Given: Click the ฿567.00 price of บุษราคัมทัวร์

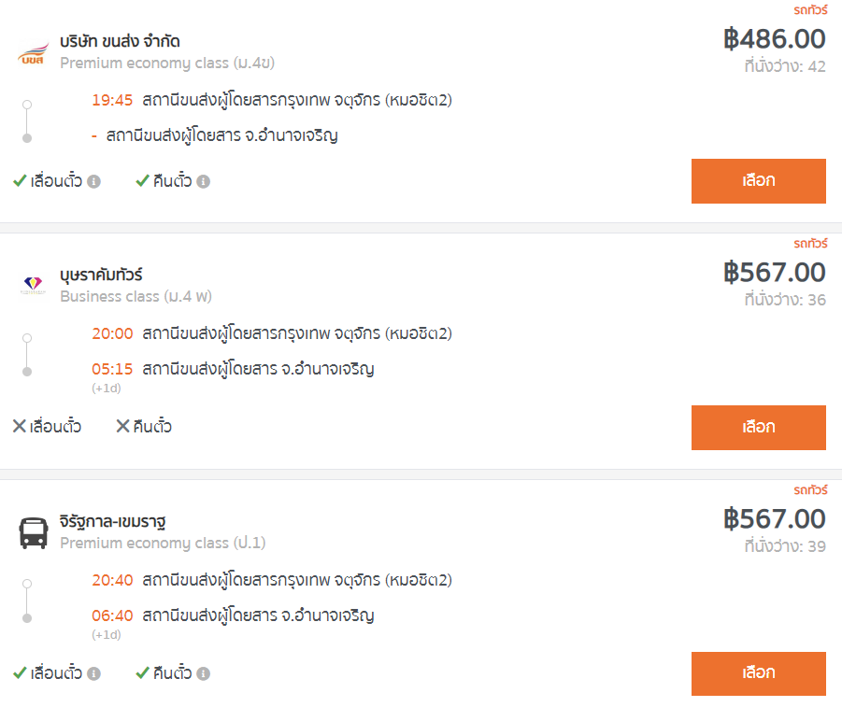Looking at the screenshot, I should coord(775,272).
